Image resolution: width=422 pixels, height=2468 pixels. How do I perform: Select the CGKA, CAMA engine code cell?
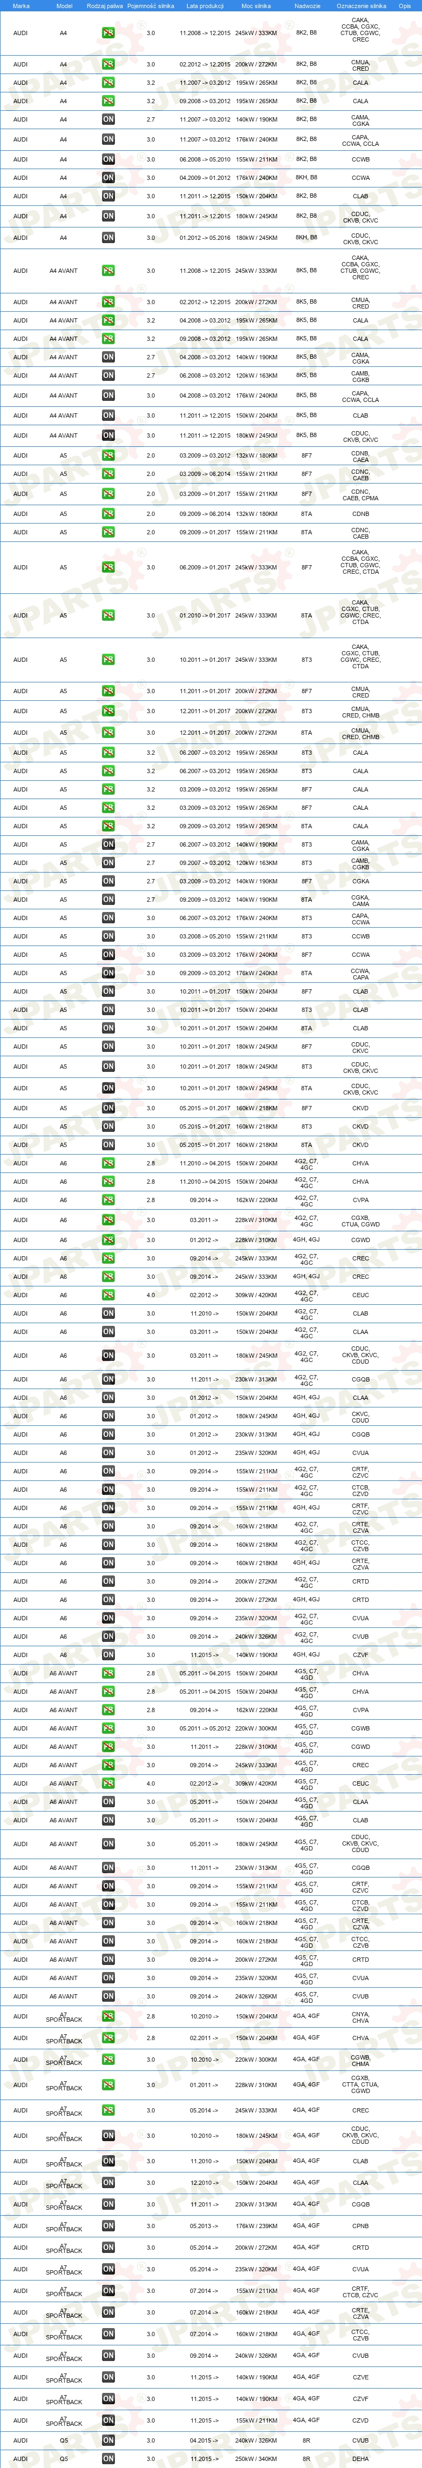[360, 900]
